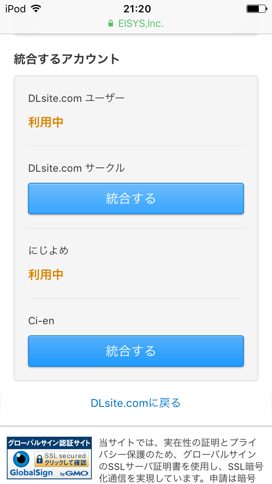The height and width of the screenshot is (484, 272).
Task: Tap the battery indicator icon
Action: (x=255, y=9)
